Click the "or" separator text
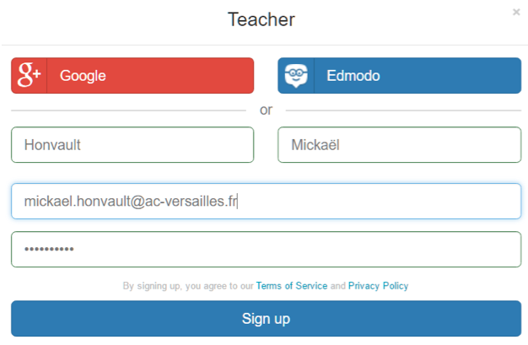 267,110
